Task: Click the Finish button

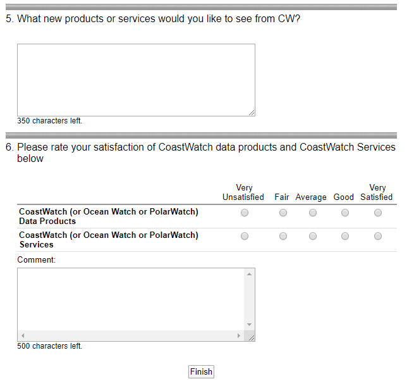Action: coord(201,371)
